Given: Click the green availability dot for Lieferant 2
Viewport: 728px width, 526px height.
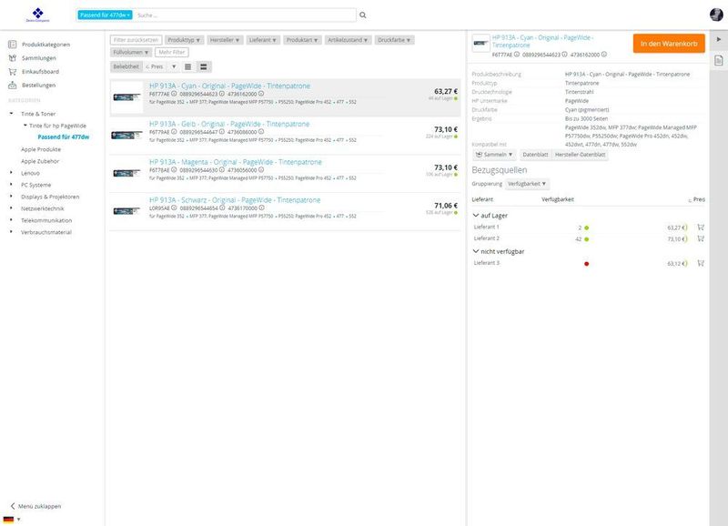Looking at the screenshot, I should click(x=587, y=238).
